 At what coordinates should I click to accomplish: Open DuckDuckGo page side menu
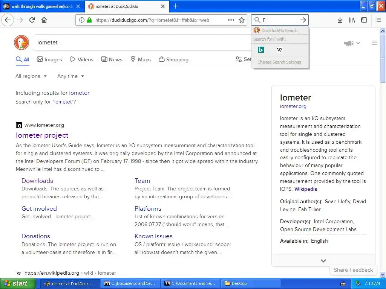click(374, 43)
